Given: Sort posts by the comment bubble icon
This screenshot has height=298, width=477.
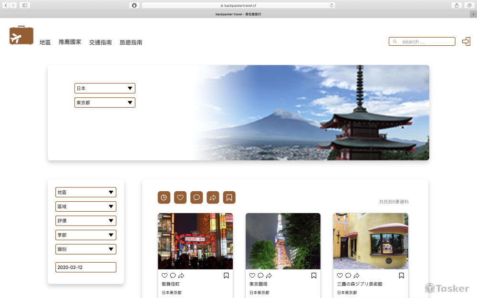Looking at the screenshot, I should click(197, 197).
